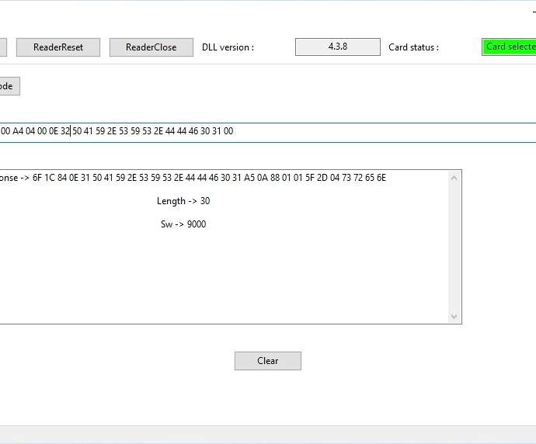536x444 pixels.
Task: Click the ReaderClose button
Action: pos(151,47)
